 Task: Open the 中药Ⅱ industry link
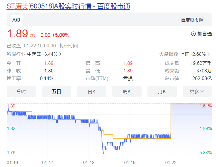point(34,54)
